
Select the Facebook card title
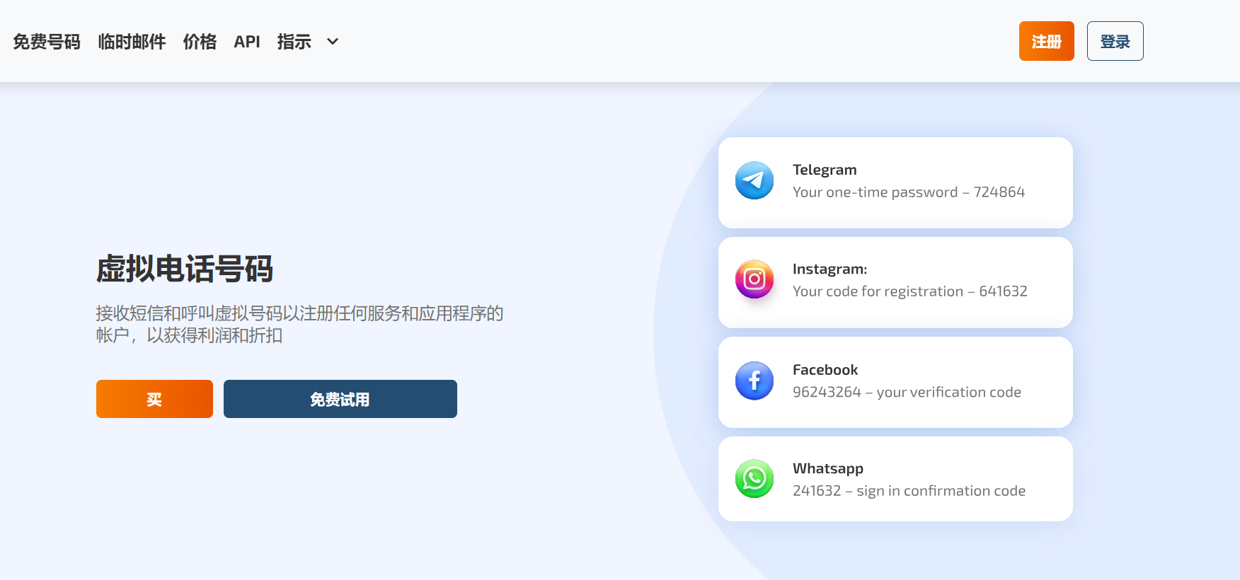click(x=825, y=370)
